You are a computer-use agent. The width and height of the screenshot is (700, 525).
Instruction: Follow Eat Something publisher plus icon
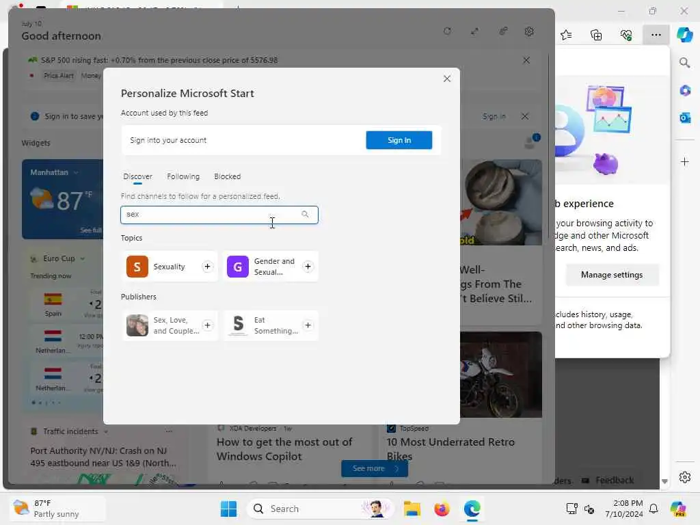pos(308,325)
